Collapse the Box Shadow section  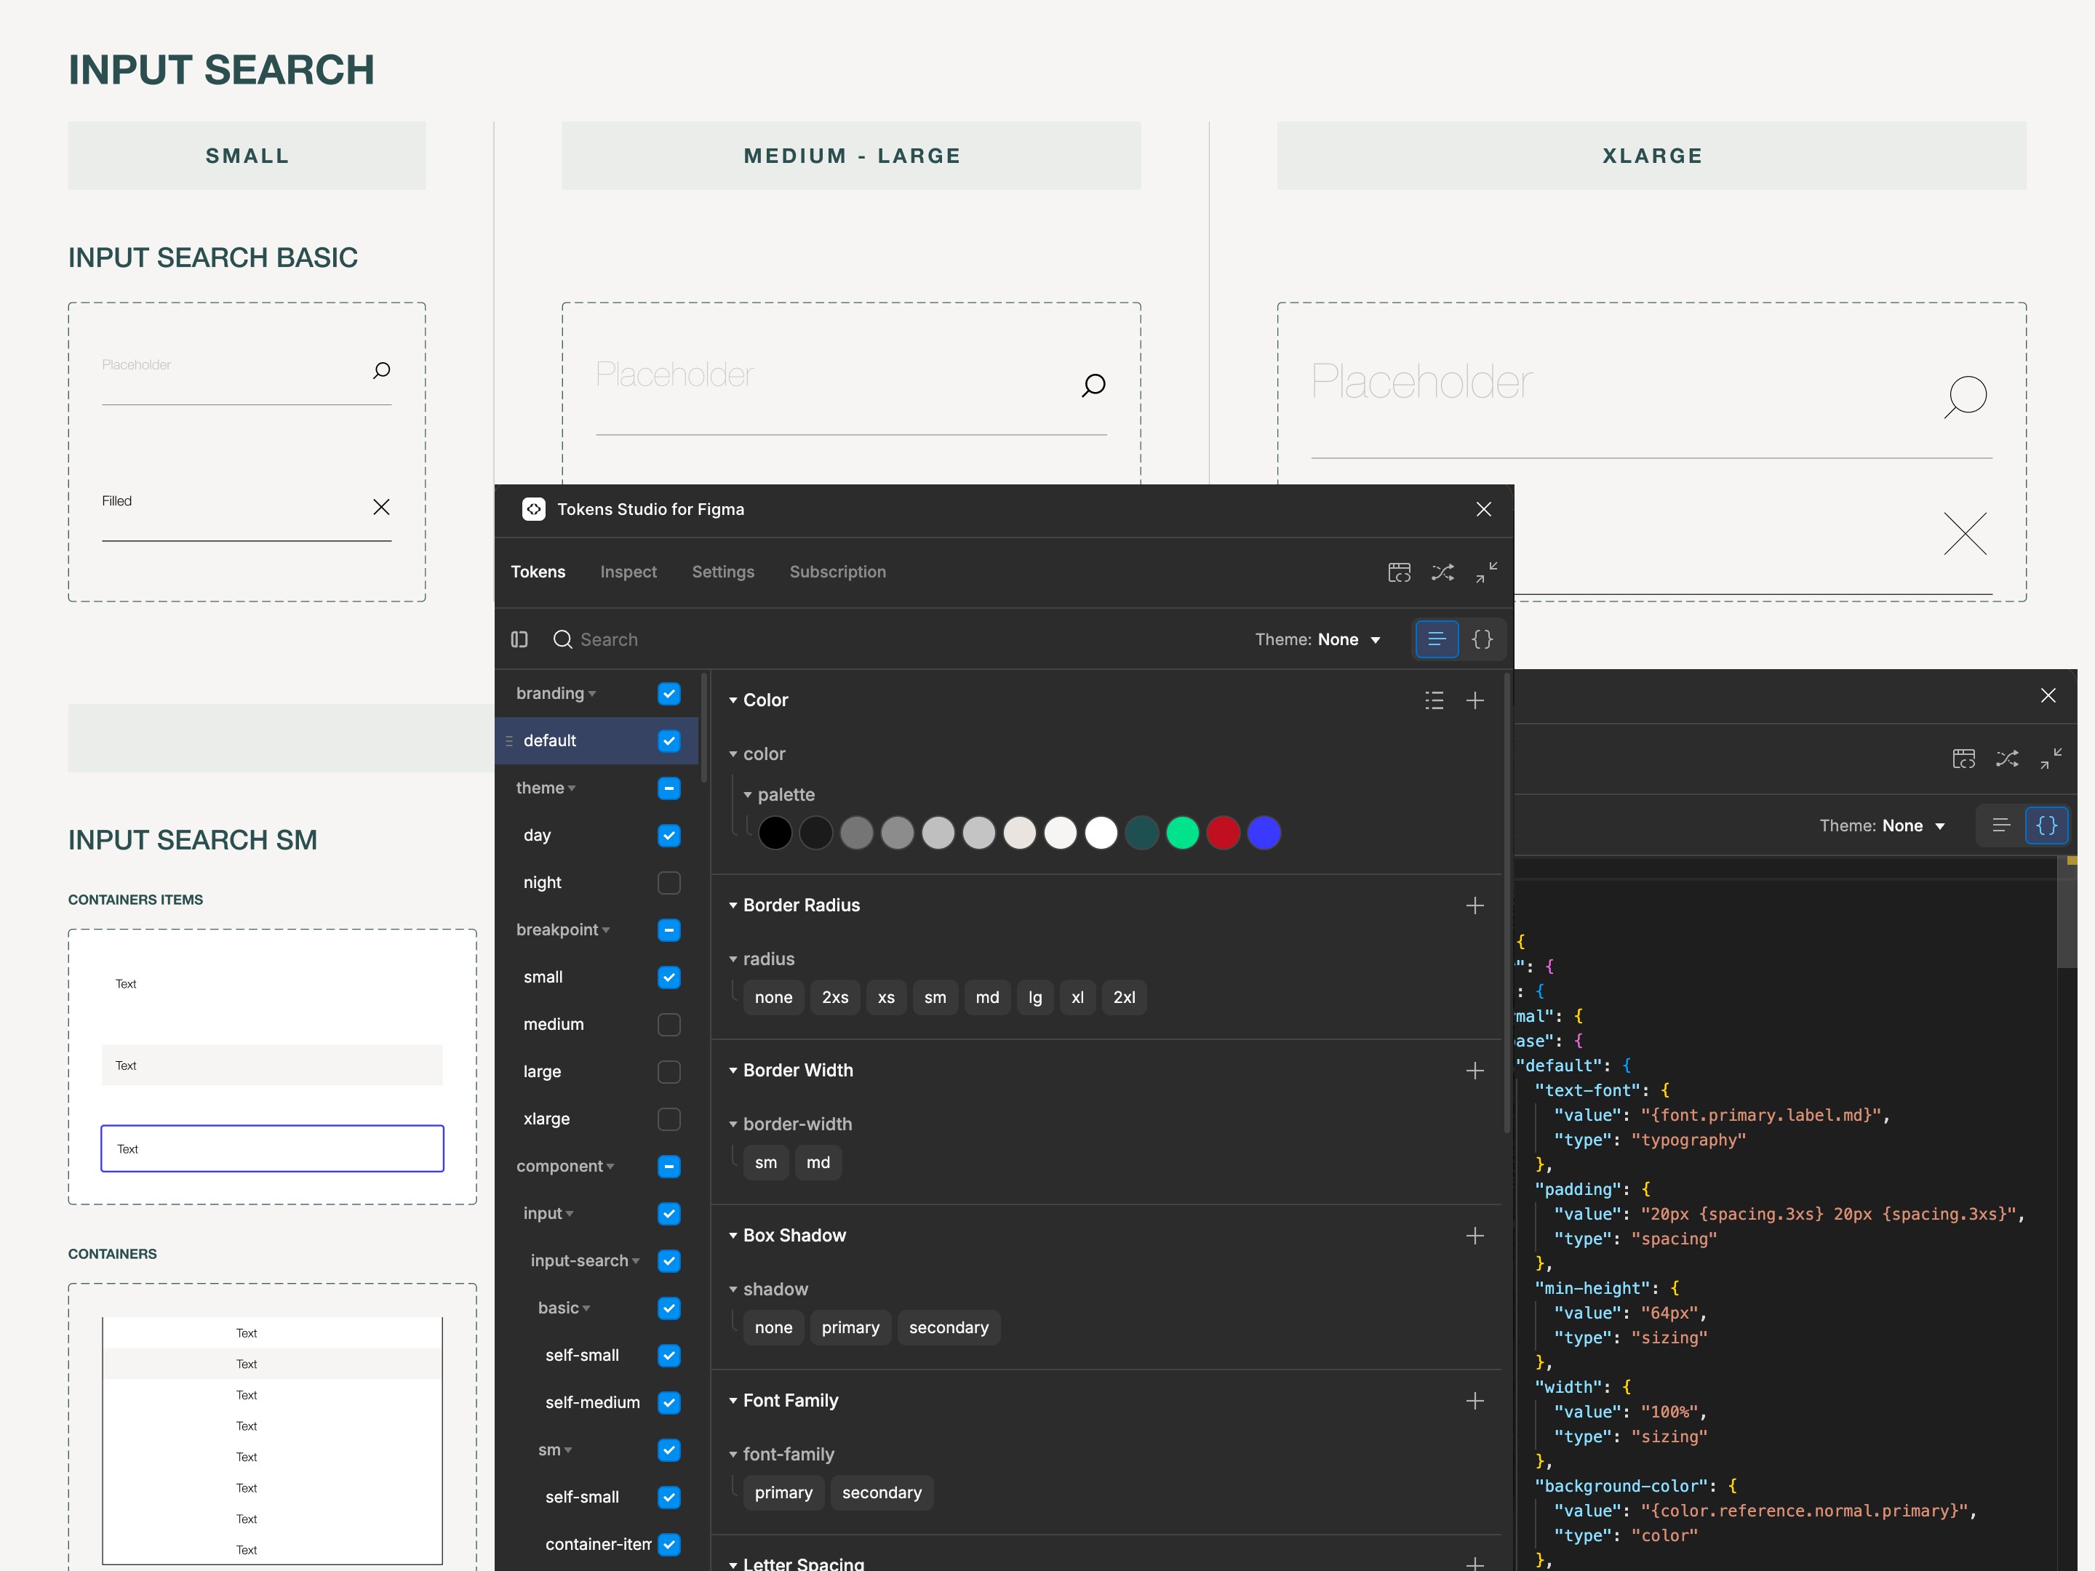[x=733, y=1236]
